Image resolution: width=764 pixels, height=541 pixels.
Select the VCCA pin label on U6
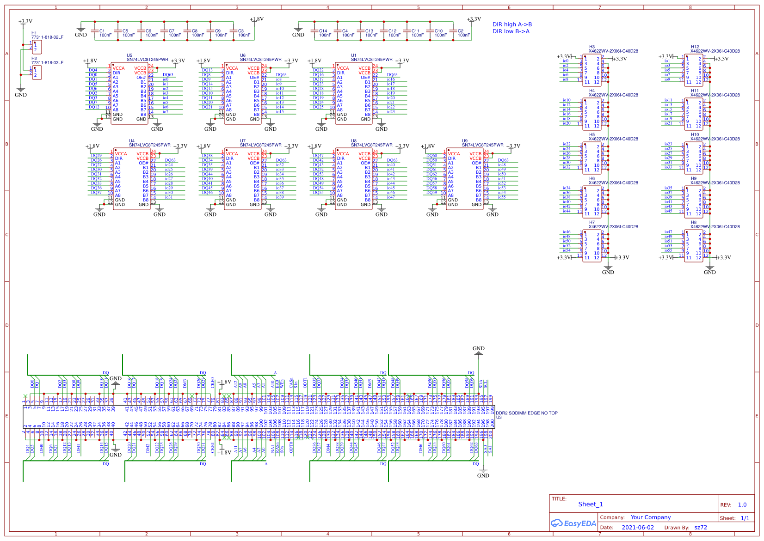click(232, 67)
